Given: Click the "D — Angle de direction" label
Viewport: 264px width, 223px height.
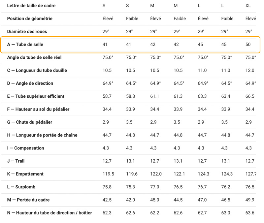Looking at the screenshot, I should [x=30, y=83].
